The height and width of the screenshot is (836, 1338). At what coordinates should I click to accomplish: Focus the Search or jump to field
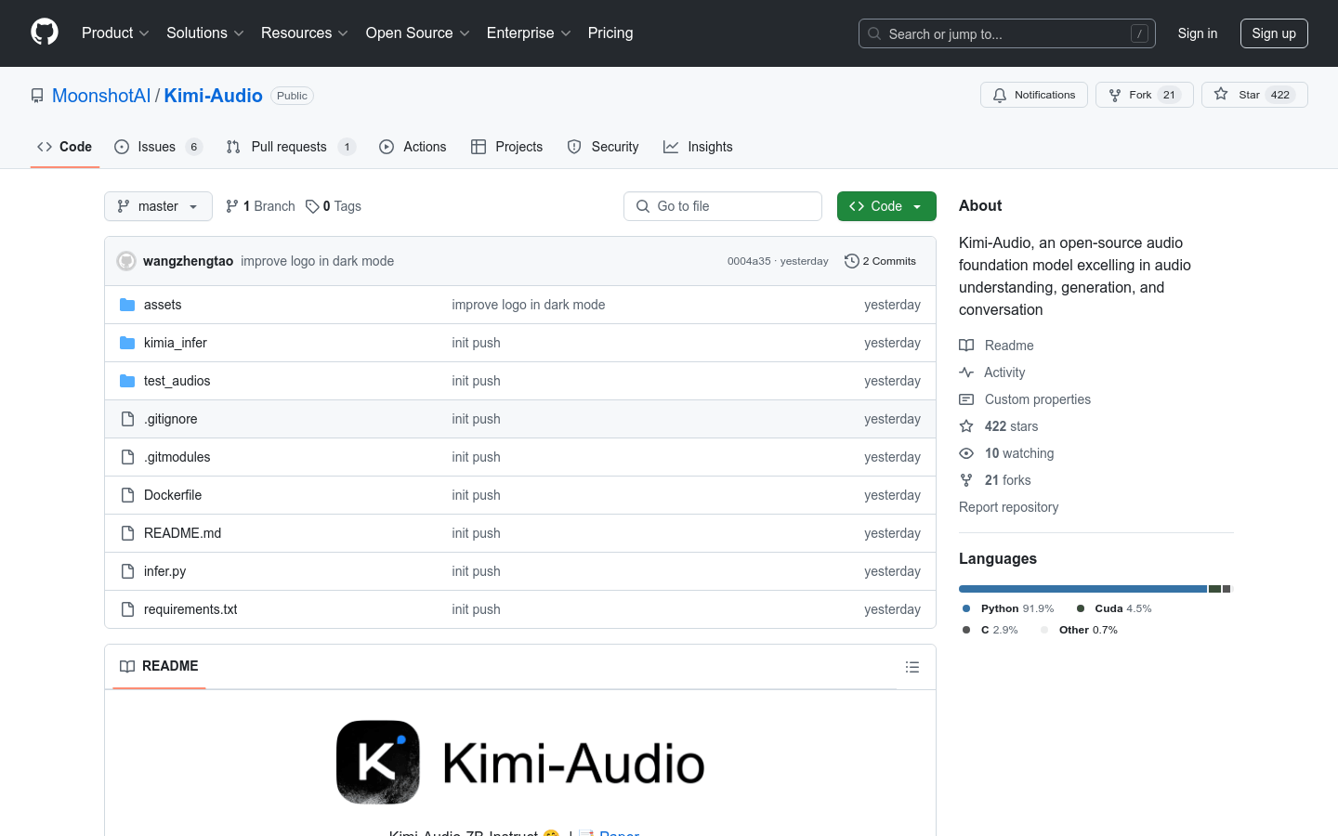(x=1007, y=33)
